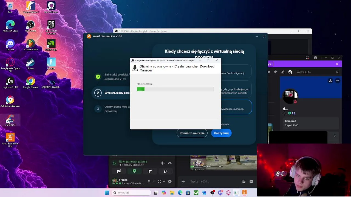Open Discord help icon in title bar
Viewport: 351px width, 197px height.
click(x=315, y=58)
